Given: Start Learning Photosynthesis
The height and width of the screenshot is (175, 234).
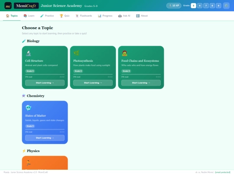Looking at the screenshot, I should 93,83.
